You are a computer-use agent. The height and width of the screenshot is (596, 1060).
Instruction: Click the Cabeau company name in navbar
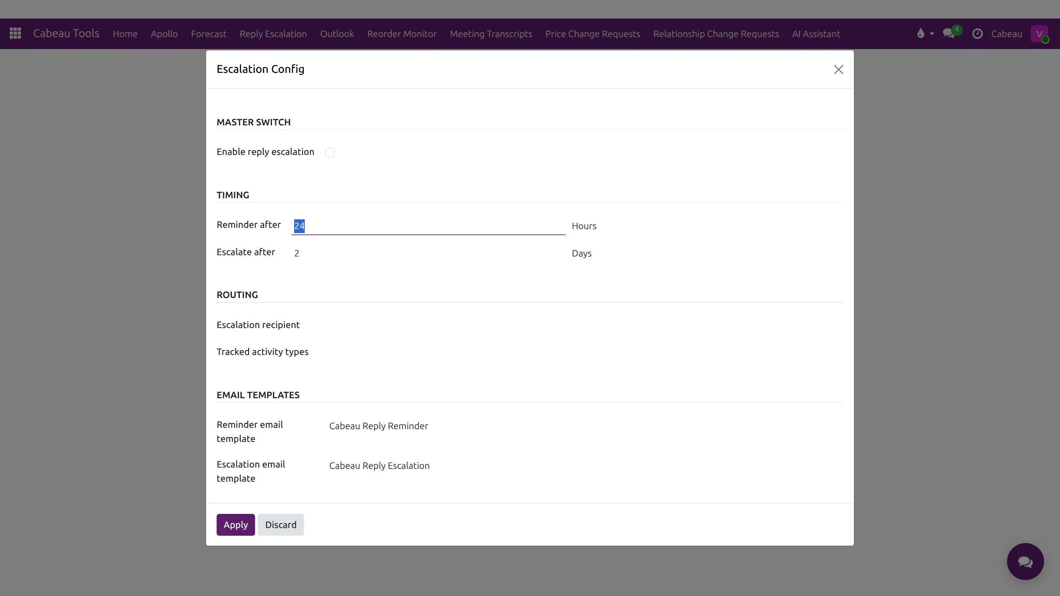(1007, 34)
